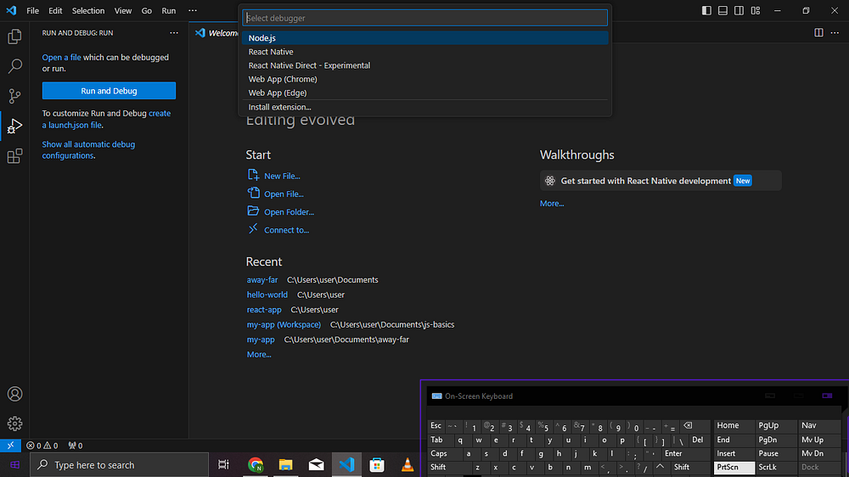Open the Run menu
849x477 pixels.
point(168,10)
